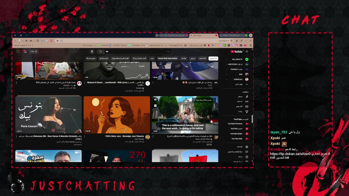This screenshot has height=196, width=349.
Task: Open a new browser tab
Action: tap(157, 35)
